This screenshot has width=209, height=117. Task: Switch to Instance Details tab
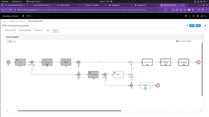[10, 30]
